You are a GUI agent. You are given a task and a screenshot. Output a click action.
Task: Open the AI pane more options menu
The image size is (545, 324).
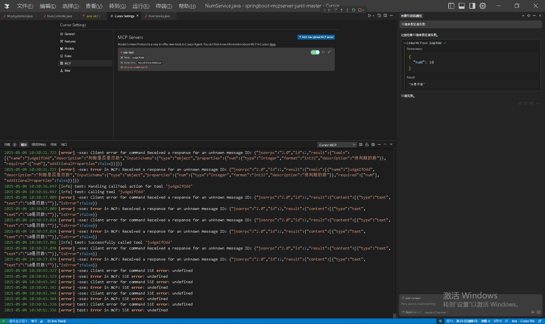(534, 16)
